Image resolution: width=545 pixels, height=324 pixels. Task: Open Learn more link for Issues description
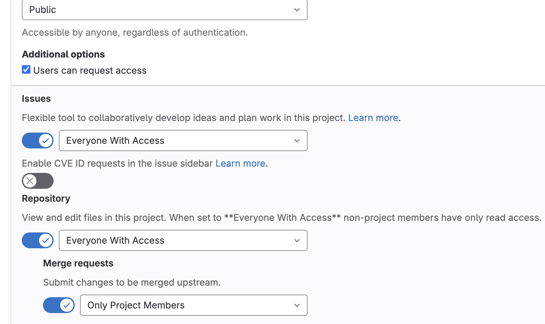pyautogui.click(x=373, y=118)
